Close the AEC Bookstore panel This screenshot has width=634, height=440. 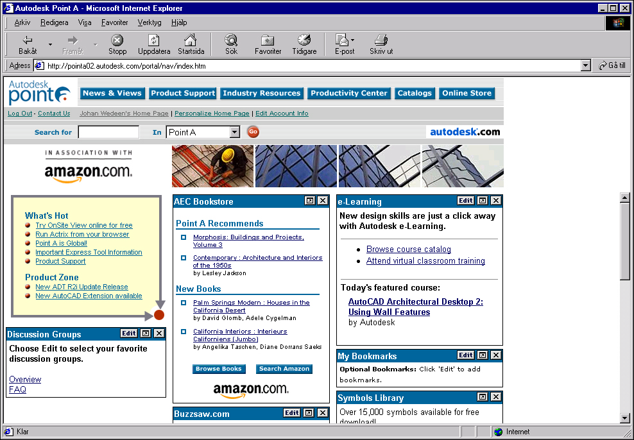coord(323,200)
